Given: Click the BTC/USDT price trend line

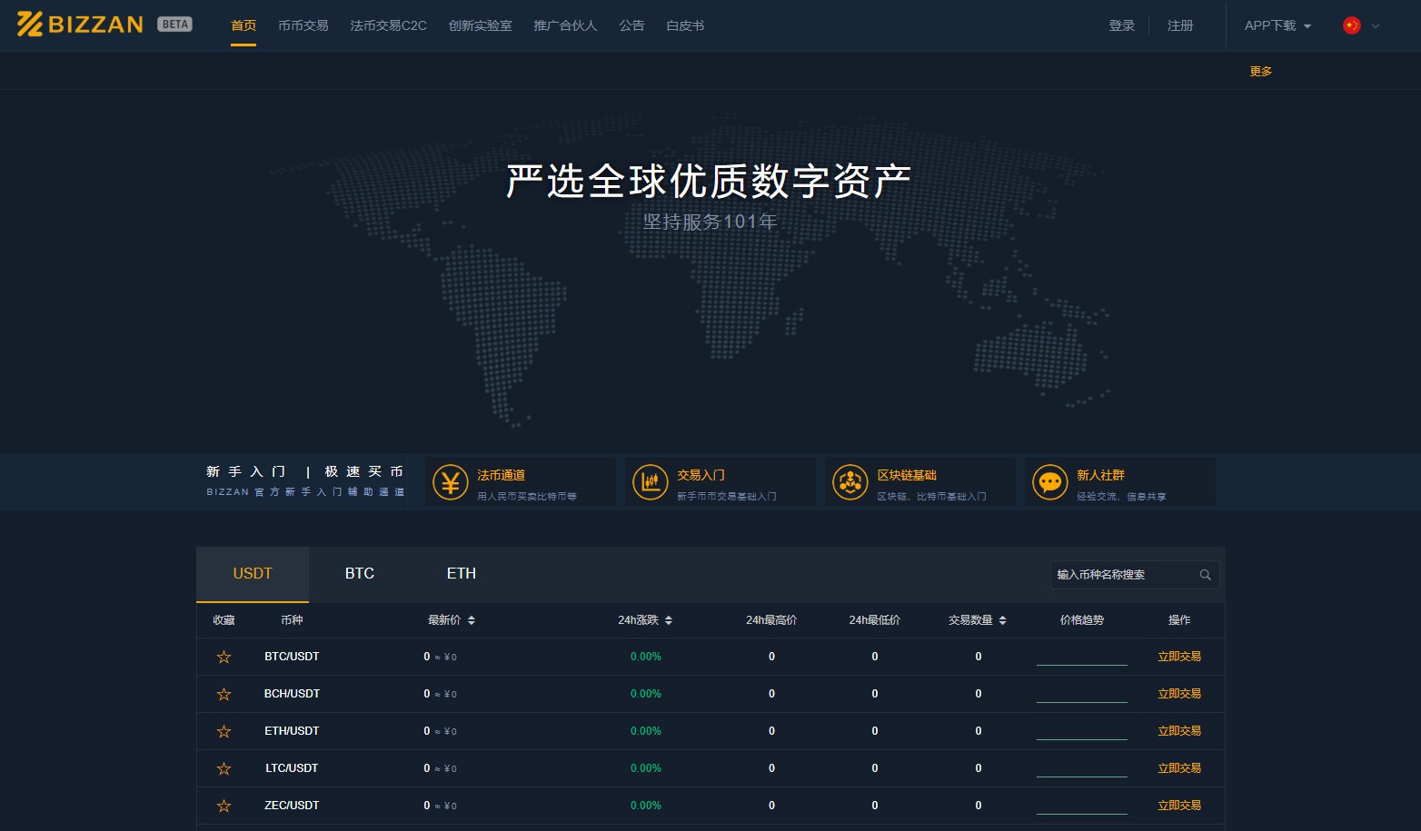Looking at the screenshot, I should (1082, 664).
